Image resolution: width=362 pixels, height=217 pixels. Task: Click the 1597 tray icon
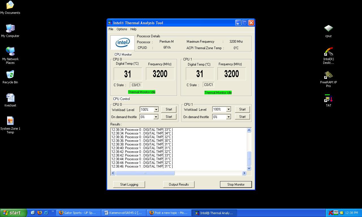[336, 213]
